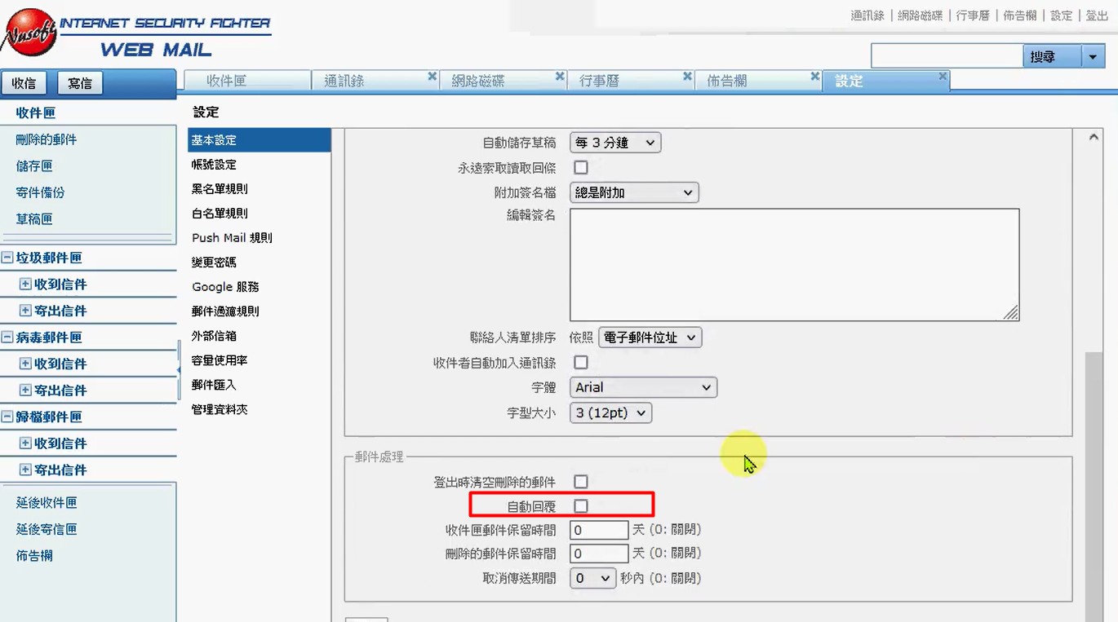Expand 寄出信件 under 歸檔郵件匣
The width and height of the screenshot is (1118, 622).
25,470
